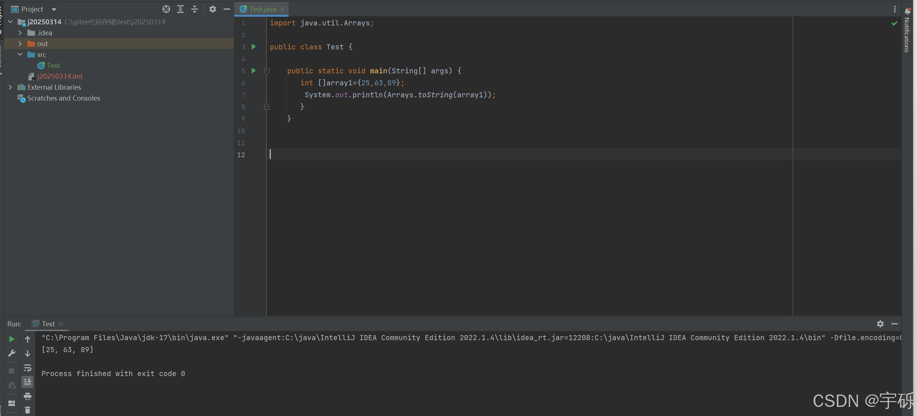Open j20250314.iml file in project tree
The image size is (917, 416).
click(60, 76)
